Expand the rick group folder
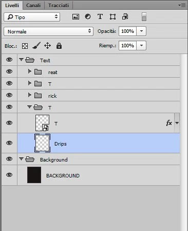 [x=29, y=95]
